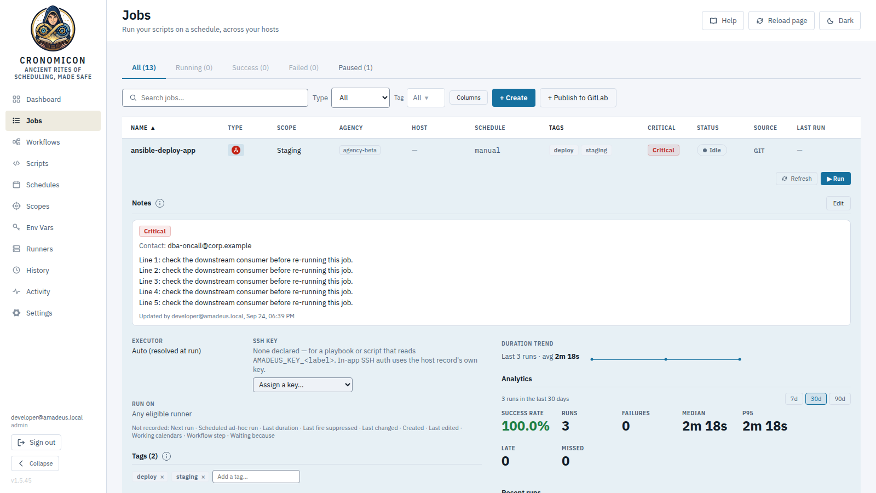Click the Scopes target icon in sidebar
The height and width of the screenshot is (493, 876).
pyautogui.click(x=16, y=206)
